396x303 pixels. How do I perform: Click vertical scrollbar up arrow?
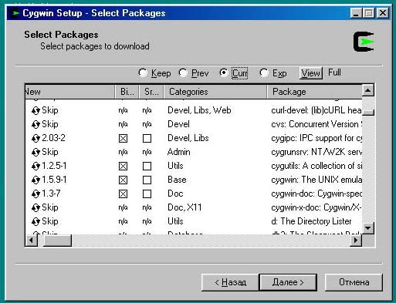click(368, 90)
